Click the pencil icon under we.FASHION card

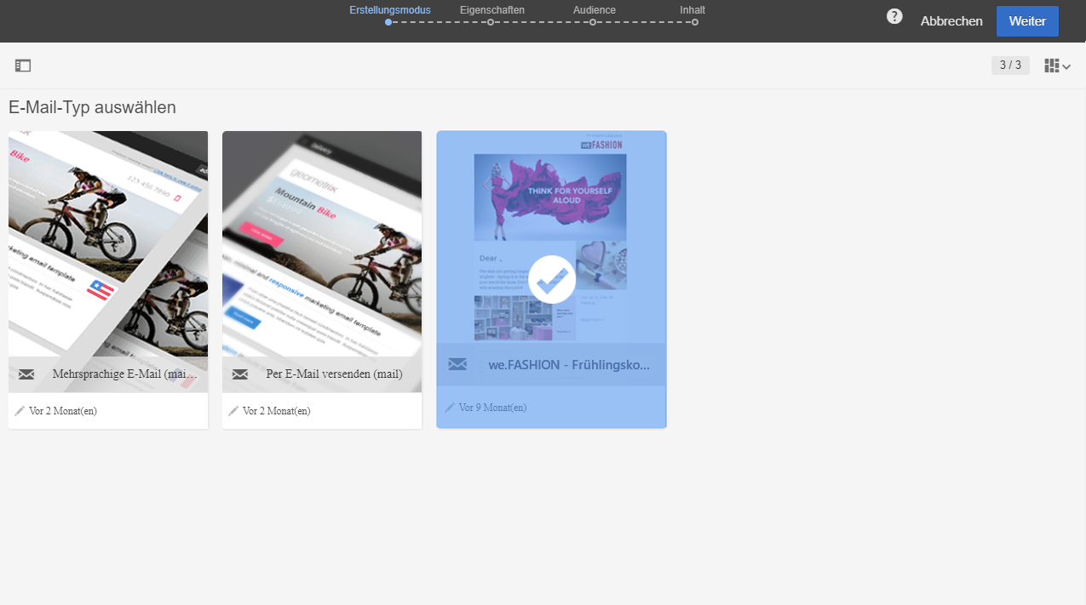click(450, 408)
